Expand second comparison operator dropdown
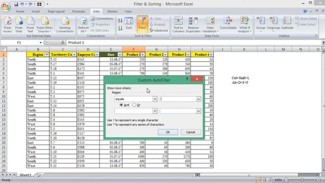The width and height of the screenshot is (325, 183). 154,111
